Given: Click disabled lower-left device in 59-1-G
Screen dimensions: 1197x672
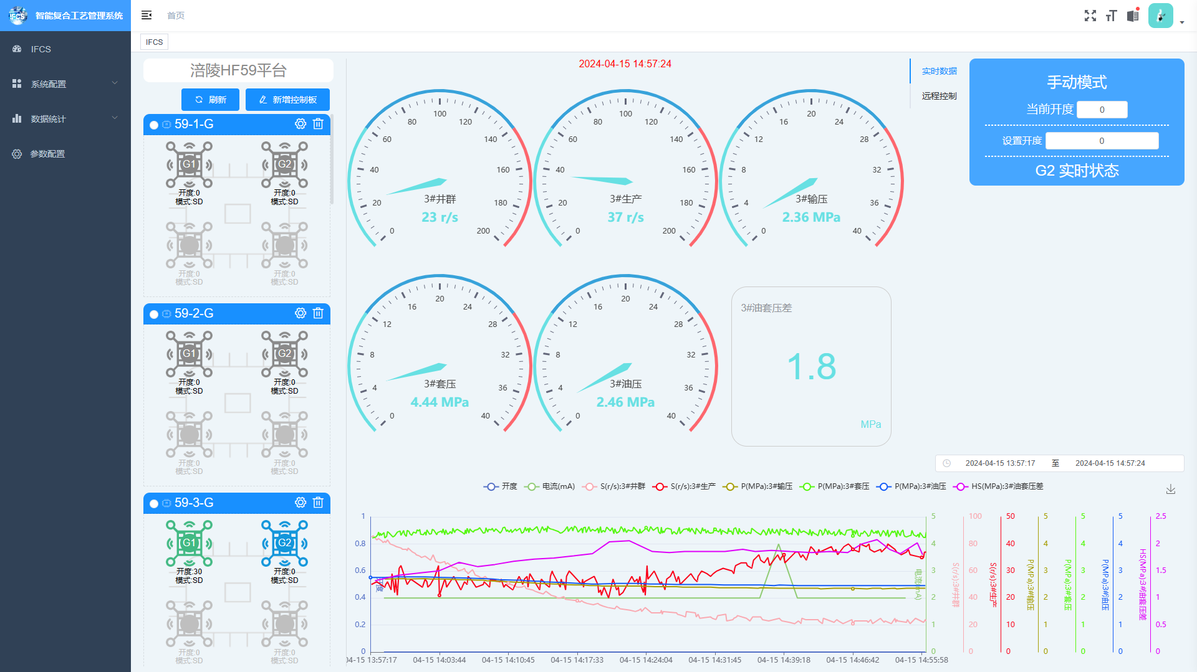Looking at the screenshot, I should [x=189, y=245].
